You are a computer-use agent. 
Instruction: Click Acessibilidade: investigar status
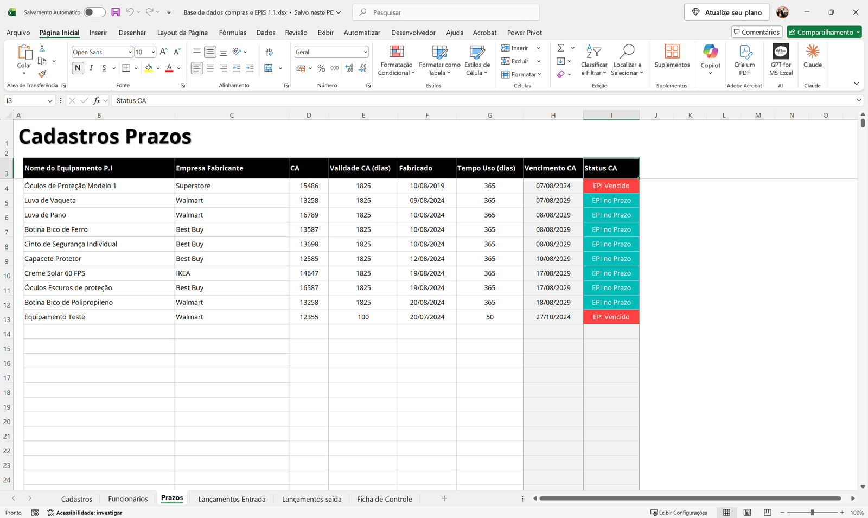[x=85, y=513]
